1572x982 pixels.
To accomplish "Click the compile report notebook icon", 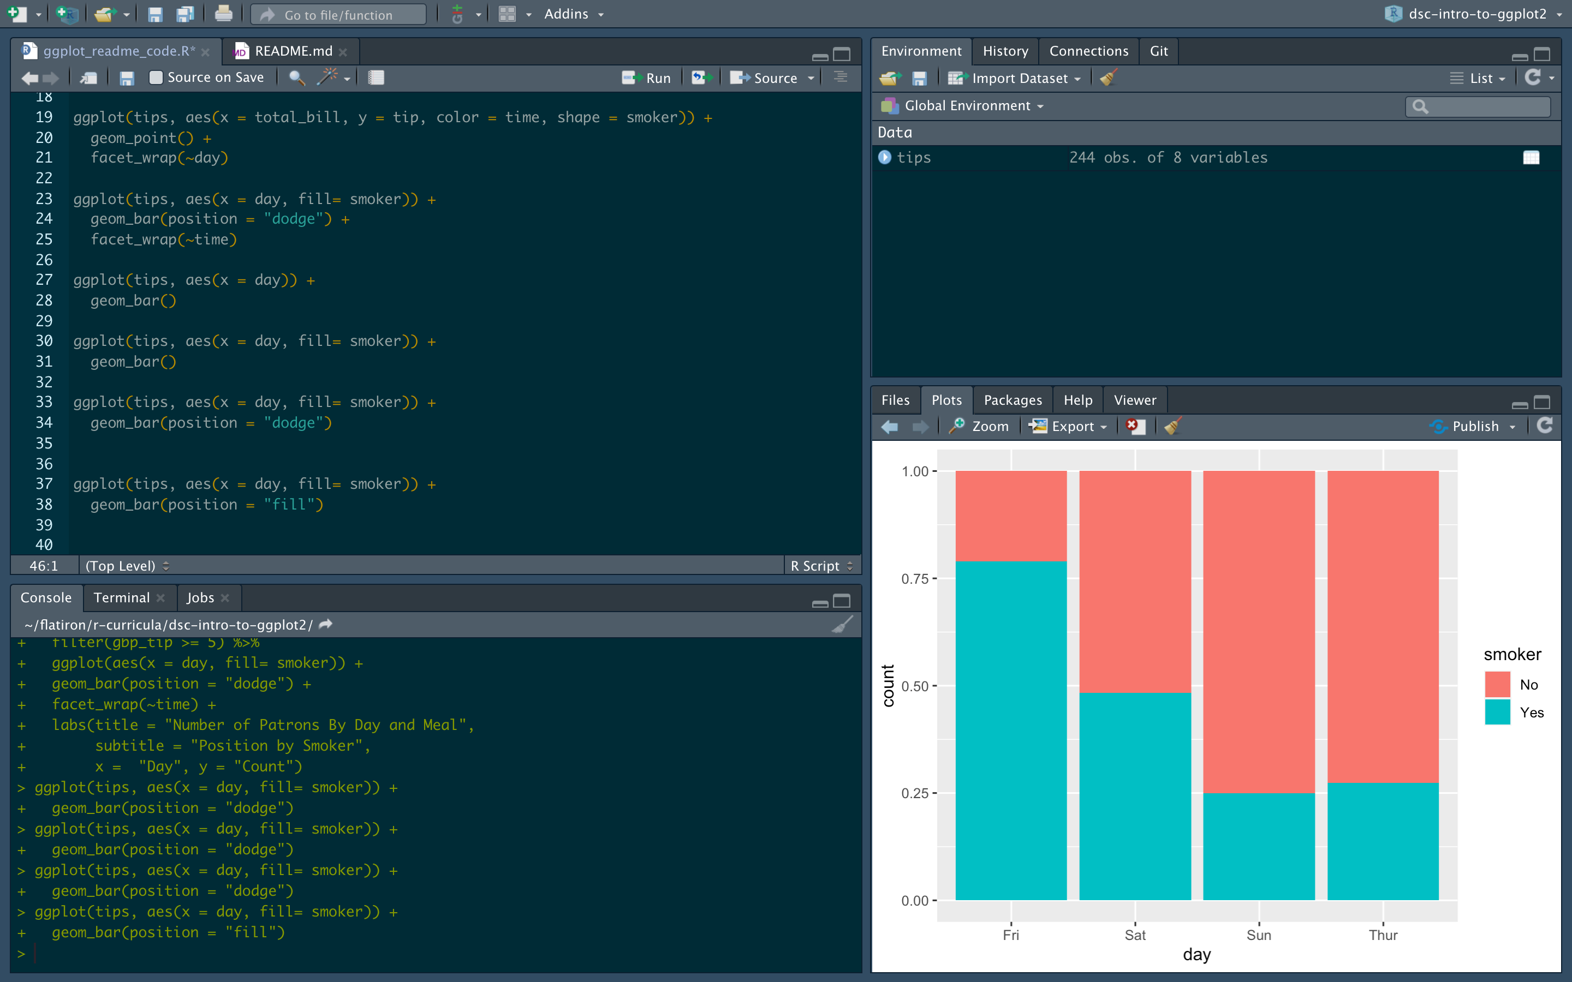I will [x=376, y=78].
